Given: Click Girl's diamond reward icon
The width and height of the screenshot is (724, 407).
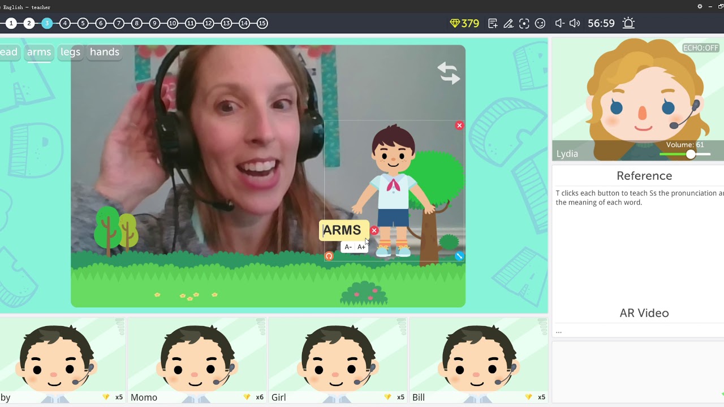Looking at the screenshot, I should coord(387,397).
